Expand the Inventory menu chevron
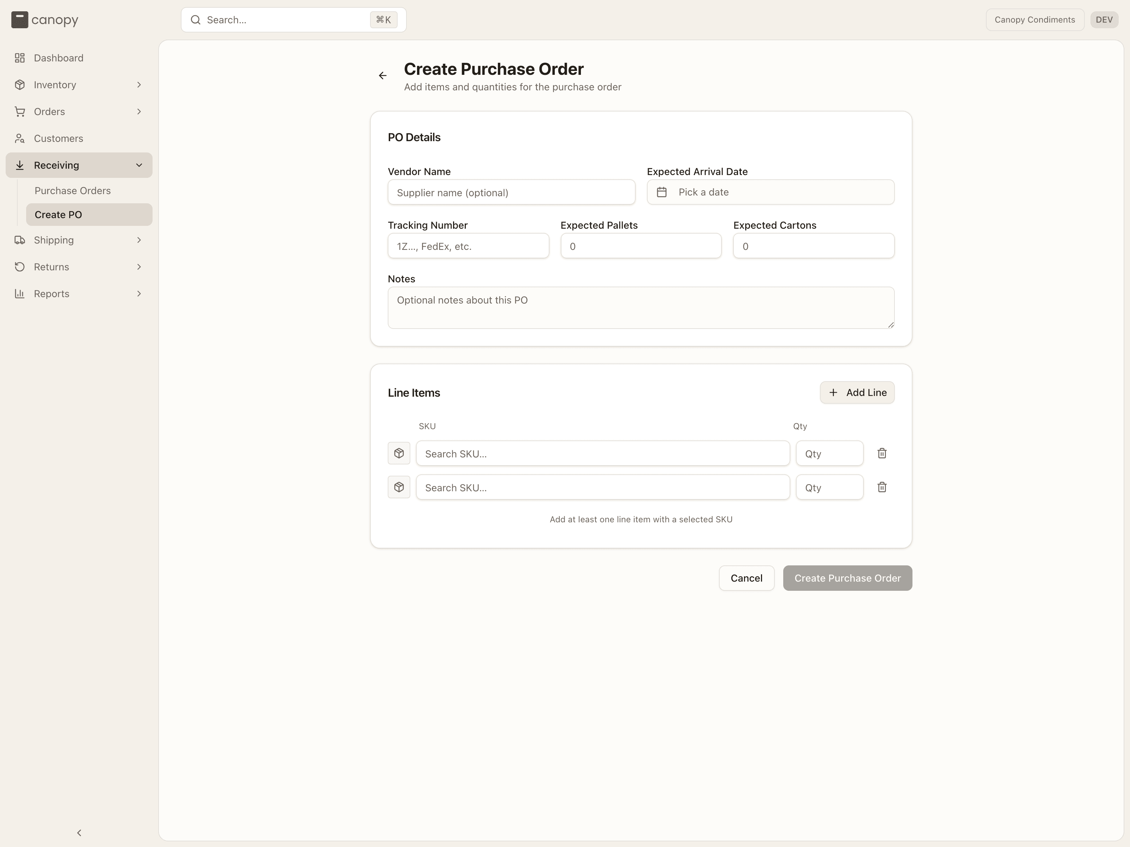 coord(139,85)
